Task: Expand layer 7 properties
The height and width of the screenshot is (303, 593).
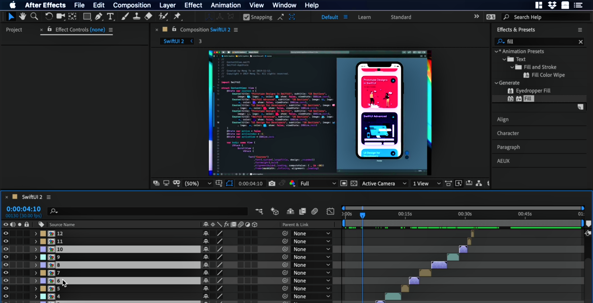Action: [x=36, y=273]
